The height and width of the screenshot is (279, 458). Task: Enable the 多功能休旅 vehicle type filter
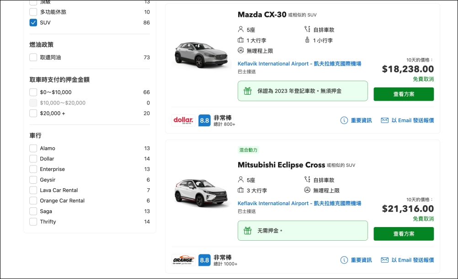[x=33, y=12]
